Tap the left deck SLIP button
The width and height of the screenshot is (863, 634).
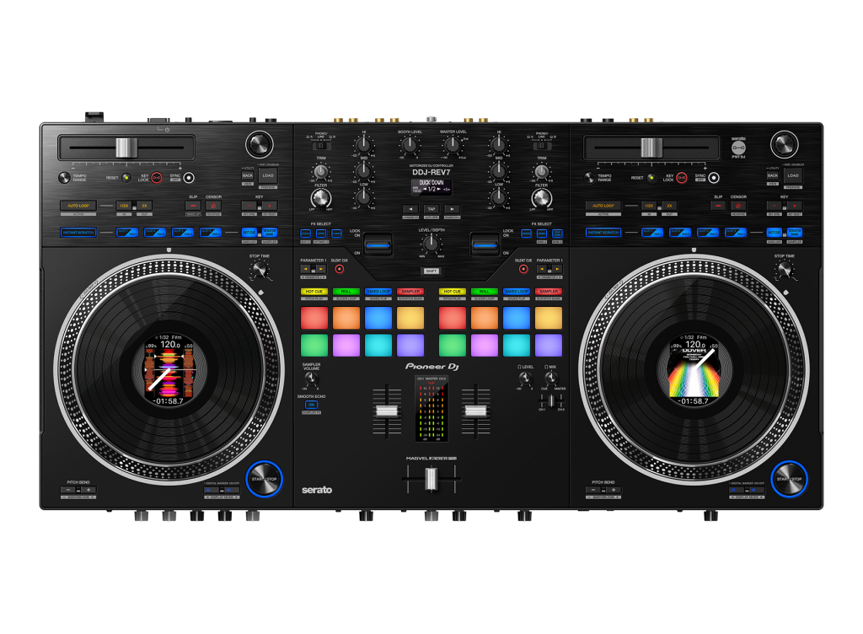(193, 205)
